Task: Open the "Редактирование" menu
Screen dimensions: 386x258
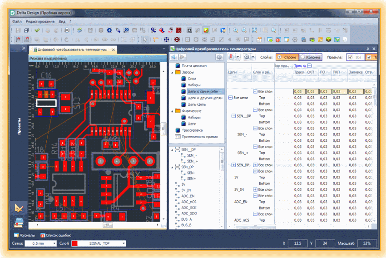Action: (x=40, y=21)
